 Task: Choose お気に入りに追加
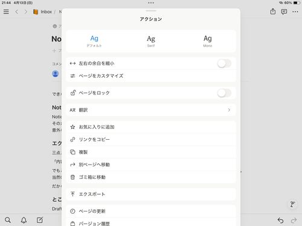pyautogui.click(x=151, y=127)
